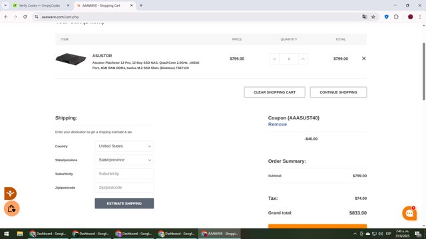Image resolution: width=426 pixels, height=239 pixels.
Task: Click Clear Shopping Cart button
Action: (x=274, y=92)
